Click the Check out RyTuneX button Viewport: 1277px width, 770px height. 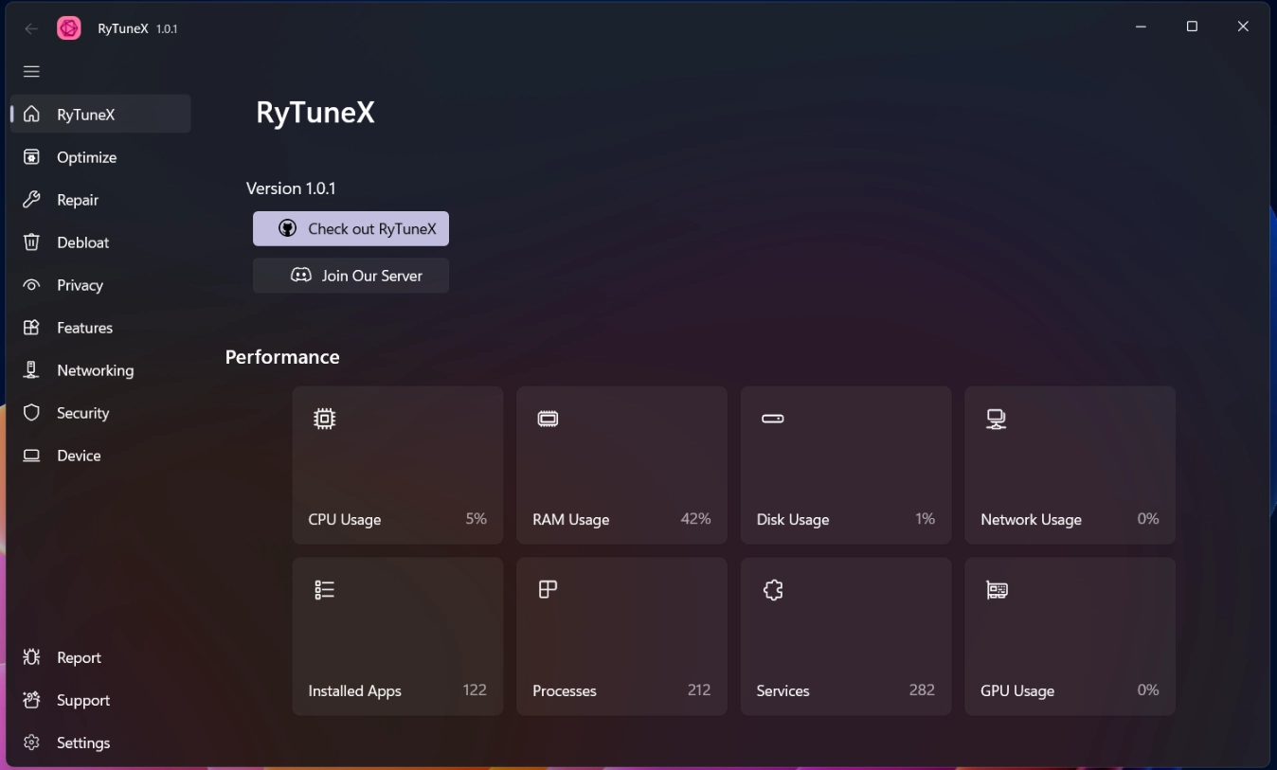(351, 228)
